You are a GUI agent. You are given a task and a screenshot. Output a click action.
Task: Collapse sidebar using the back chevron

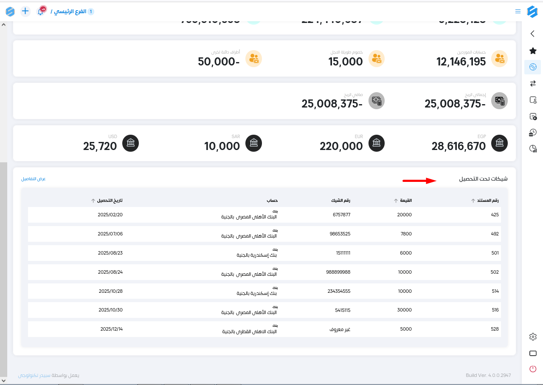coord(533,34)
